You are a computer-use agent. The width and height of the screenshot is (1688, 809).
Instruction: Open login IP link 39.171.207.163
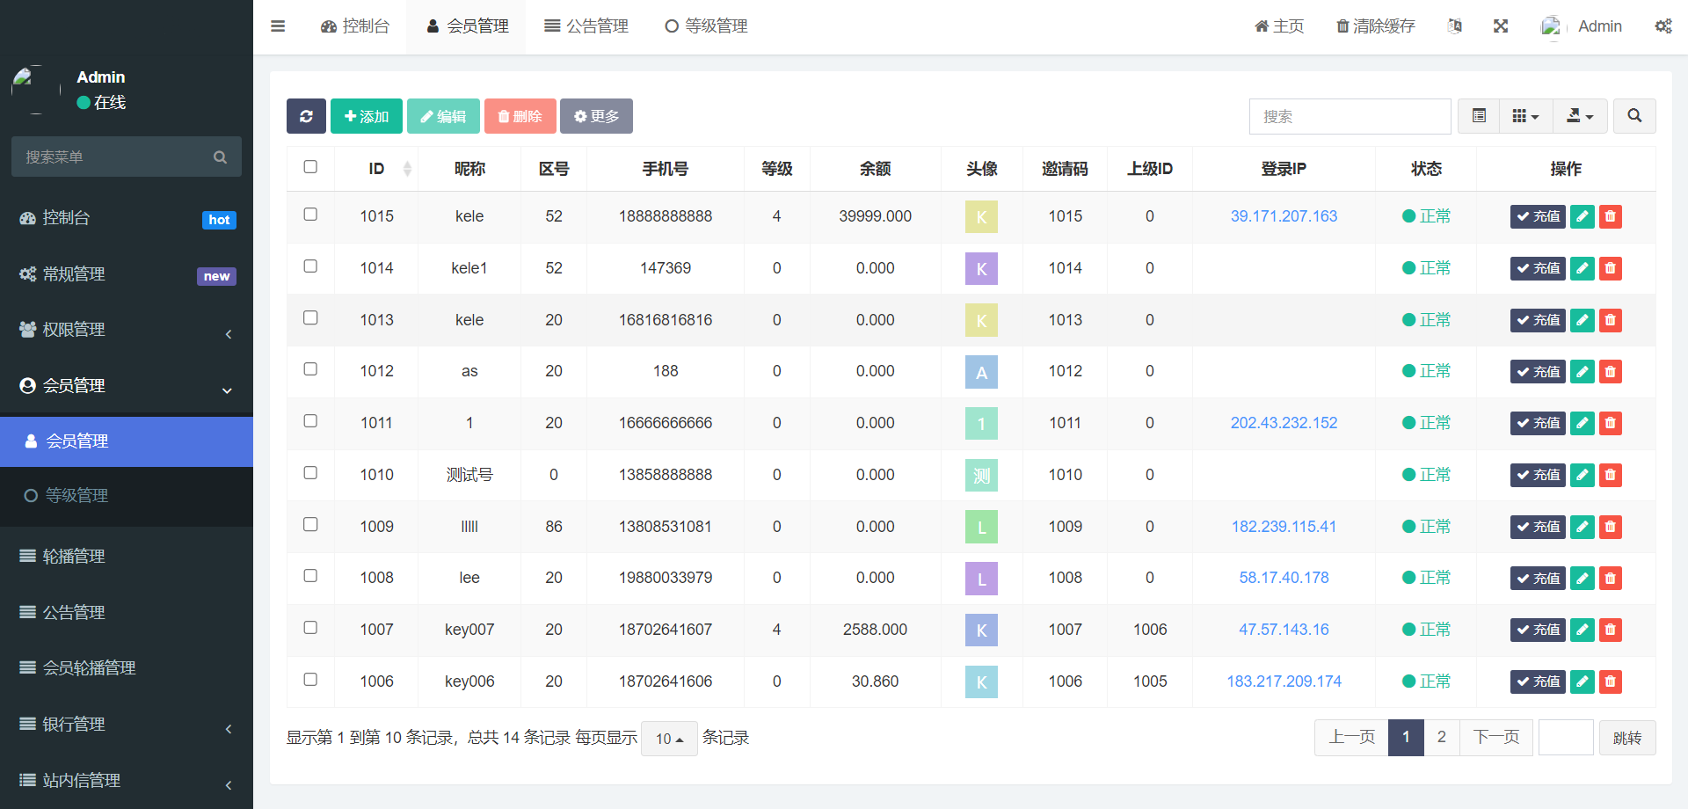pyautogui.click(x=1284, y=216)
